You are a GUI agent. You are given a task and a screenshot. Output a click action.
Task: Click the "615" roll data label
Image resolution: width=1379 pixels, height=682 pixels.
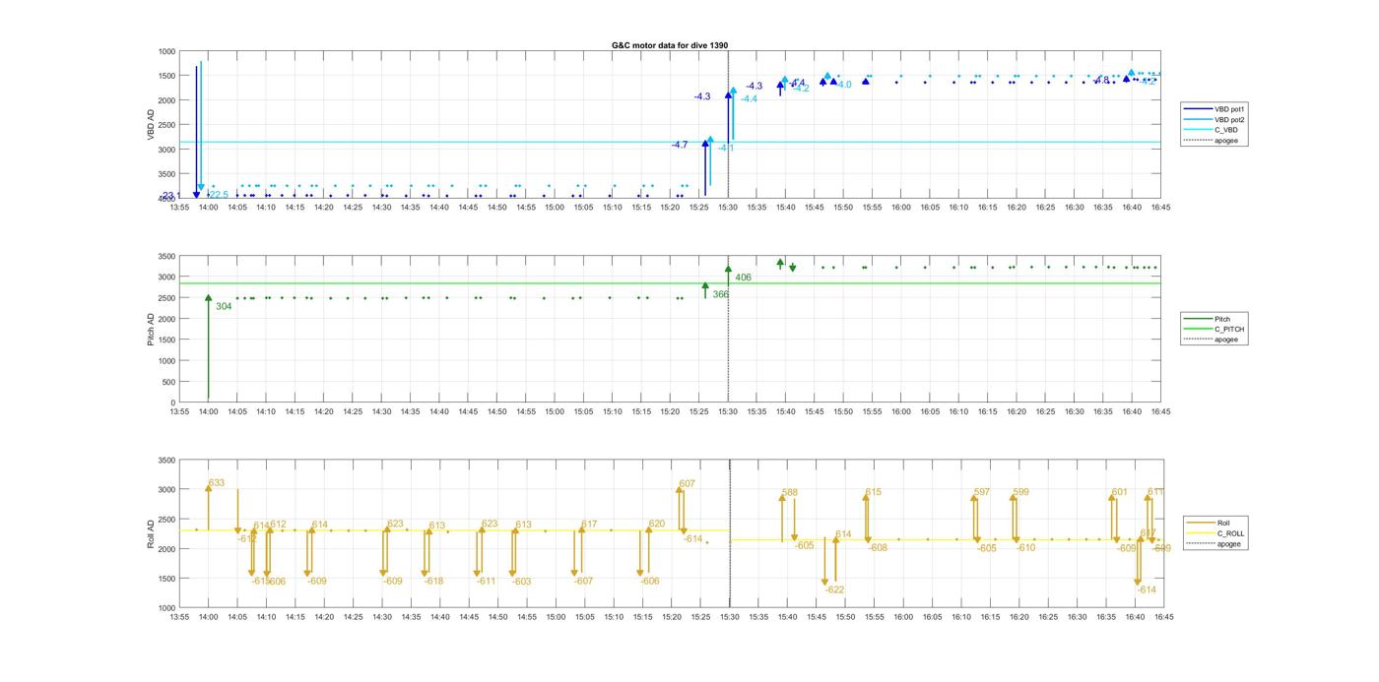pyautogui.click(x=874, y=493)
